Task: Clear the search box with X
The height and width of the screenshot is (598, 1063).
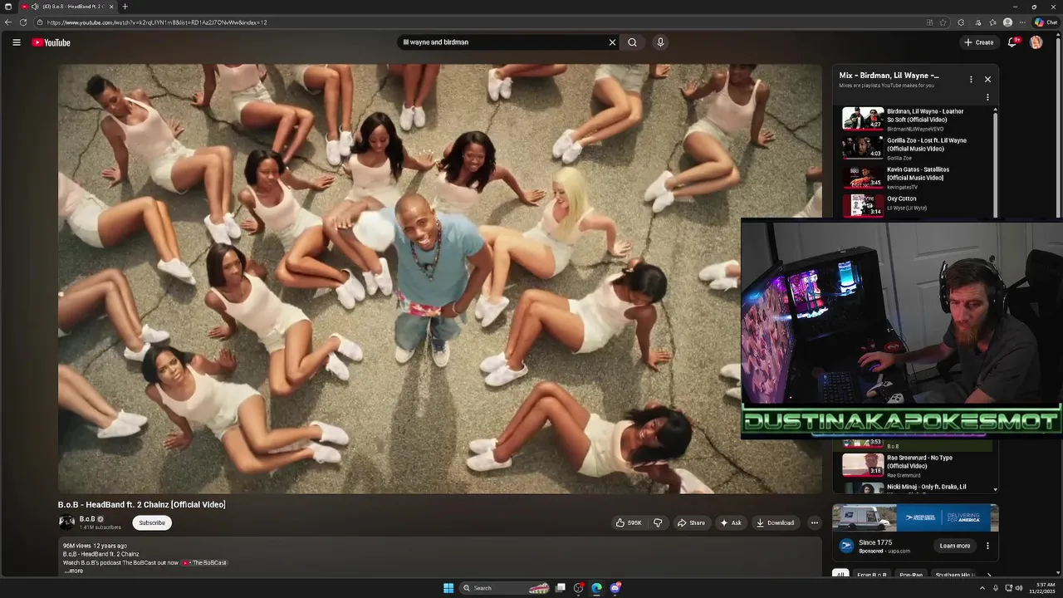Action: (x=612, y=42)
